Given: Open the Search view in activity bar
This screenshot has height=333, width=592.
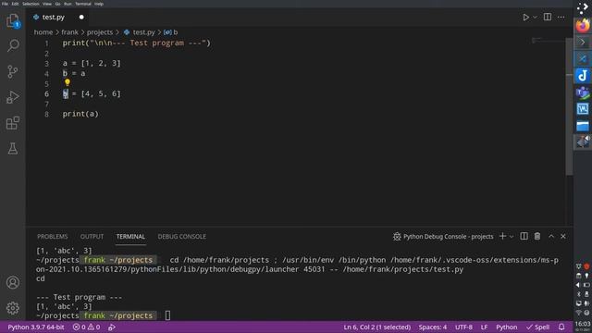Looking at the screenshot, I should tap(13, 45).
